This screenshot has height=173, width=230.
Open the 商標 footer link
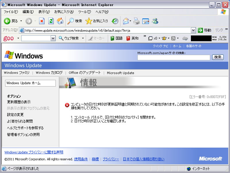tap(95, 159)
